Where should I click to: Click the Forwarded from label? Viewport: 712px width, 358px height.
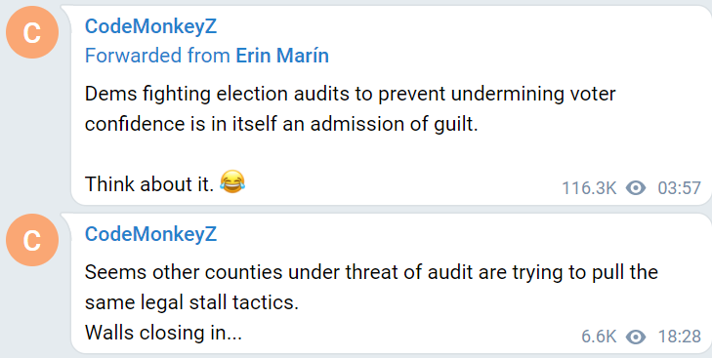click(x=157, y=56)
